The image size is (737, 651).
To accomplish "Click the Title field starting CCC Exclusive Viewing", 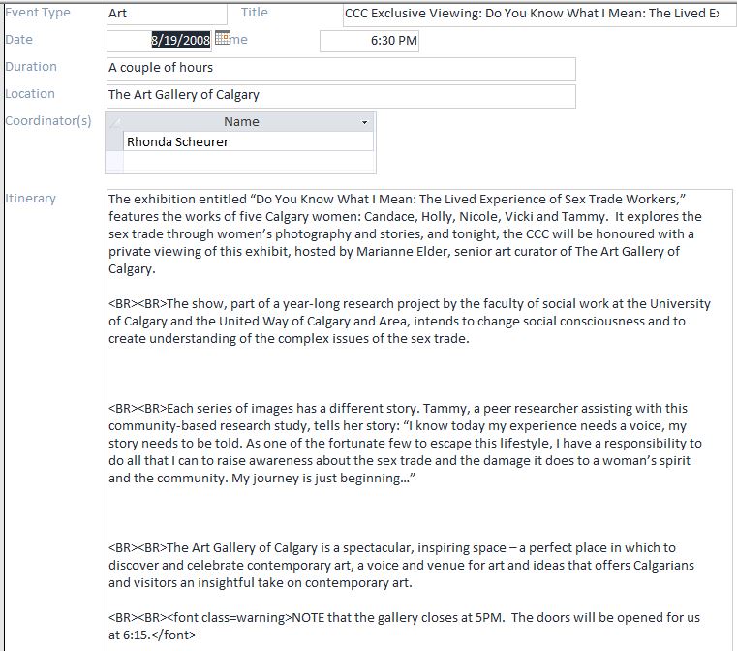I will (538, 14).
